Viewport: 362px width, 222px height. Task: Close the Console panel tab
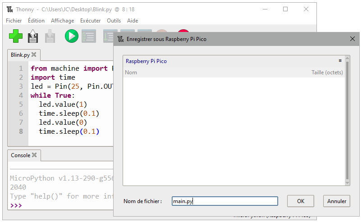coord(34,155)
